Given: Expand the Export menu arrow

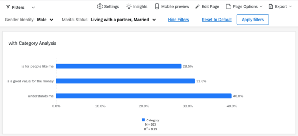Looking at the screenshot, I should tap(290, 7).
